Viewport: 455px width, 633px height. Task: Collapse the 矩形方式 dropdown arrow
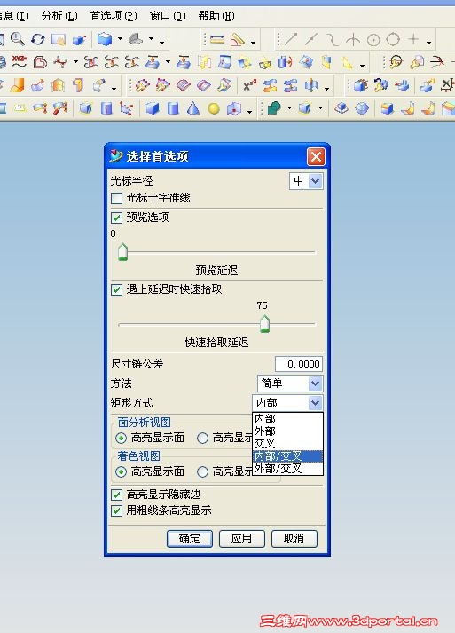pos(315,403)
